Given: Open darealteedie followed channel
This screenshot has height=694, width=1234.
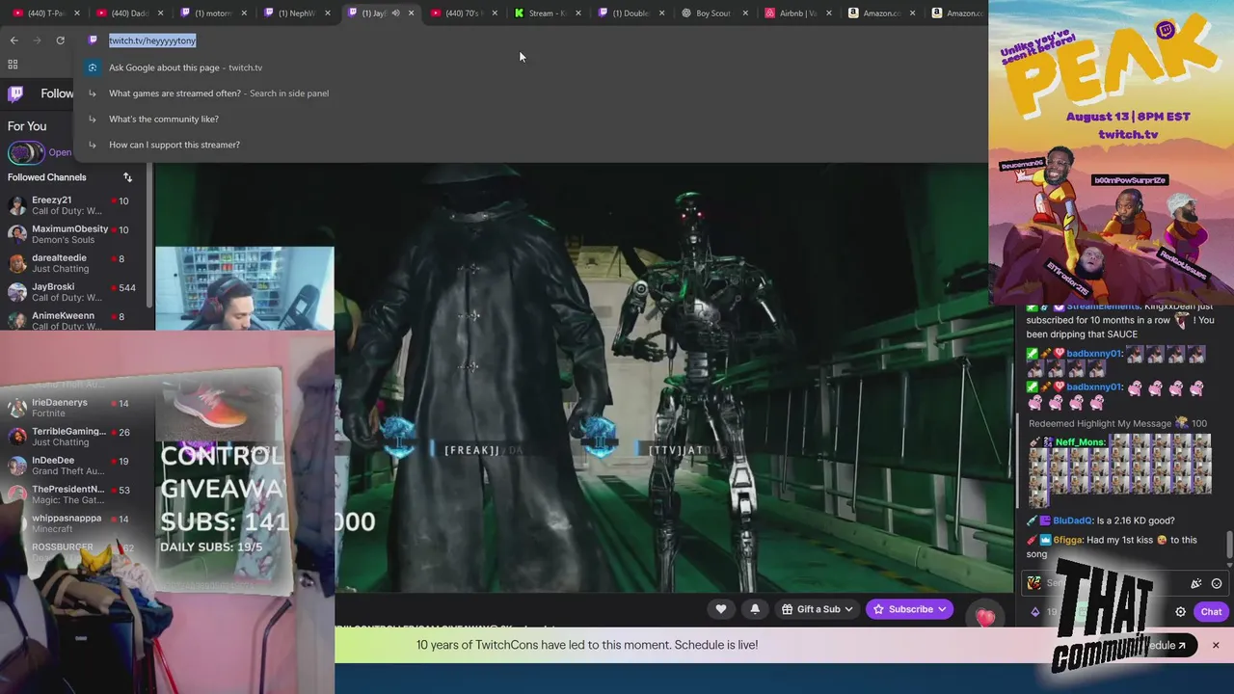Looking at the screenshot, I should 72,263.
